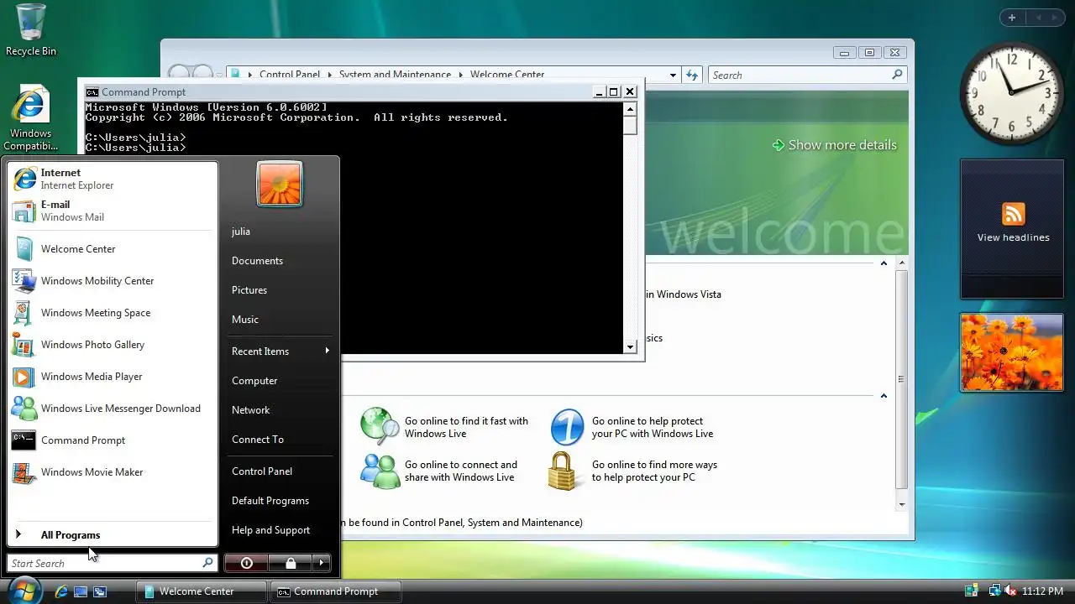
Task: Open Internet Explorer from Start menu
Action: click(x=113, y=179)
